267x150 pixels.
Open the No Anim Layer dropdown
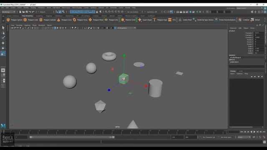click(x=226, y=137)
